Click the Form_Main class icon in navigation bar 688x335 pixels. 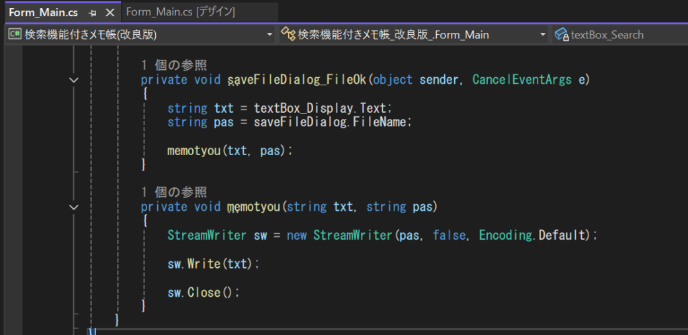click(288, 35)
